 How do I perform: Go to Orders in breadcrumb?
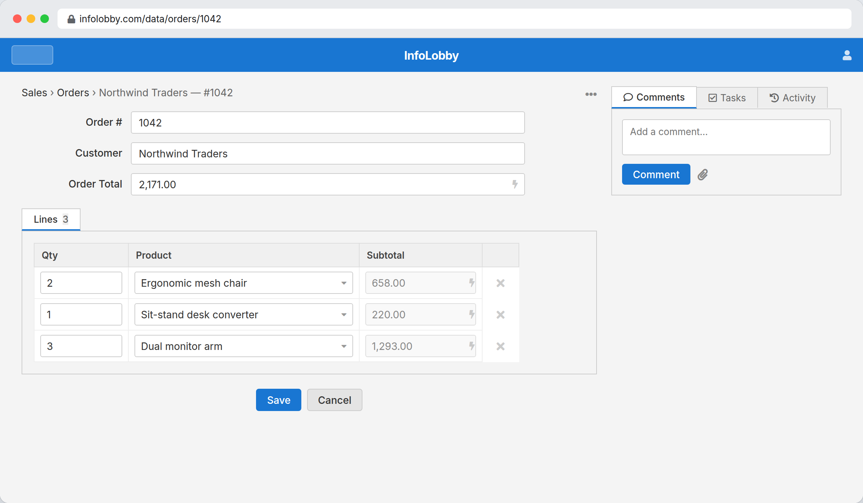73,93
